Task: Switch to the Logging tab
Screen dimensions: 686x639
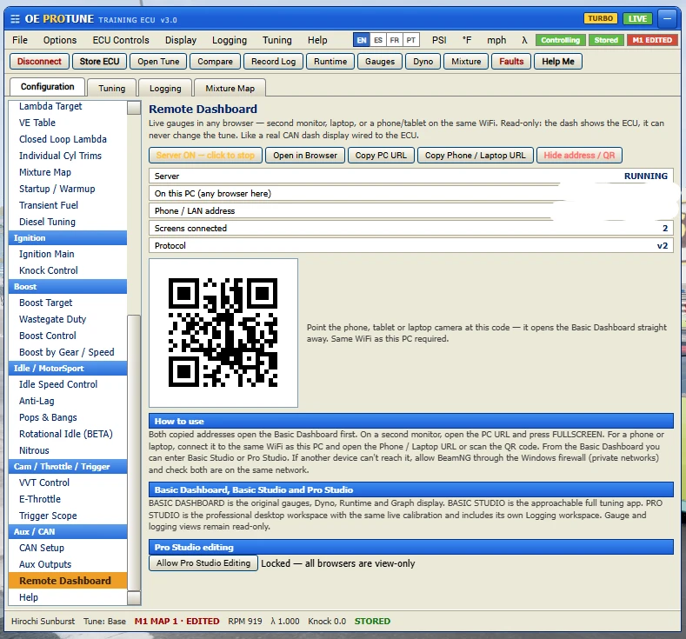Action: 165,88
